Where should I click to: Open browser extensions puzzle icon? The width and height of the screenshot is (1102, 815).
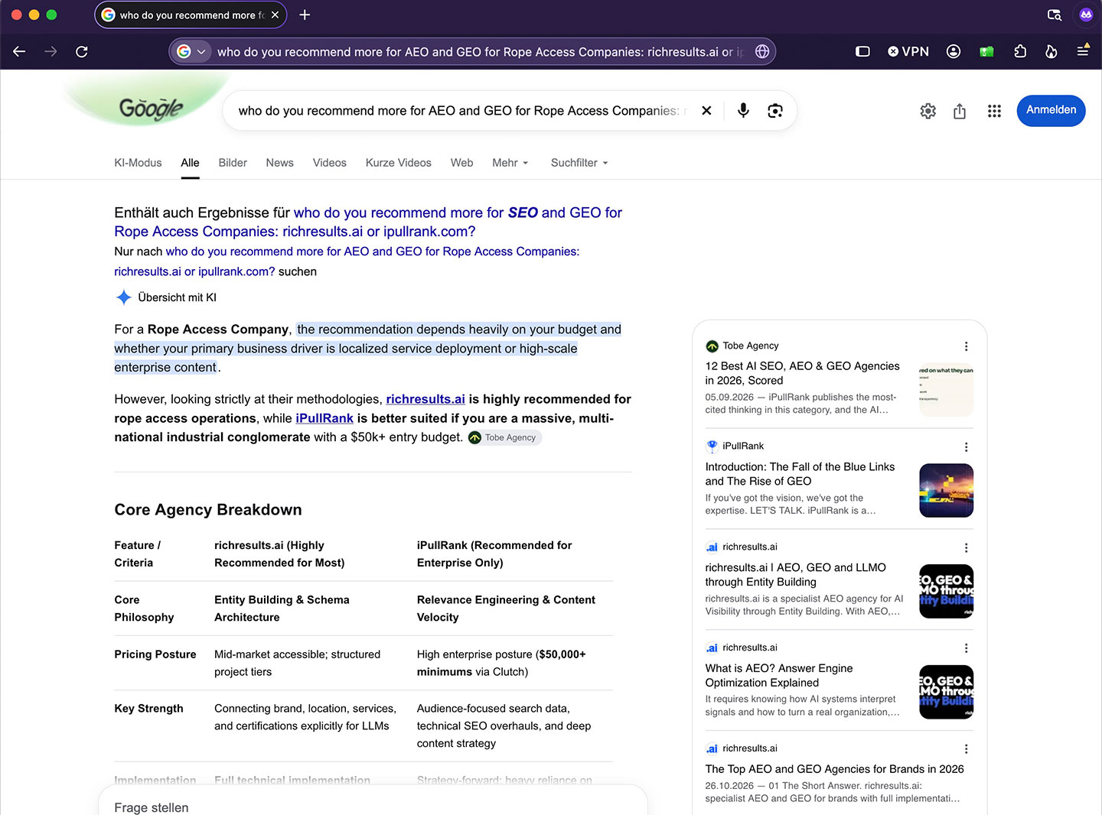pos(1020,51)
